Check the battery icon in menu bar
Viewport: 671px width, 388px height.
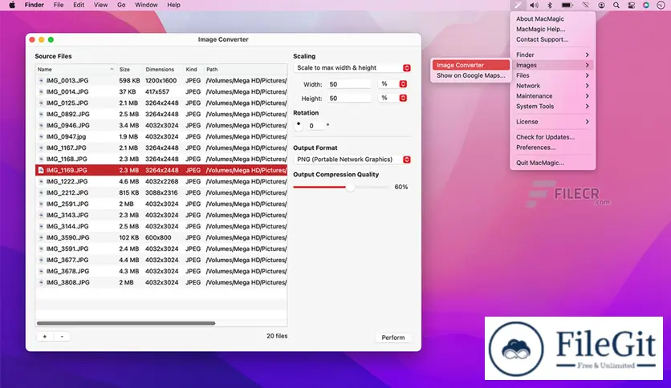point(567,5)
